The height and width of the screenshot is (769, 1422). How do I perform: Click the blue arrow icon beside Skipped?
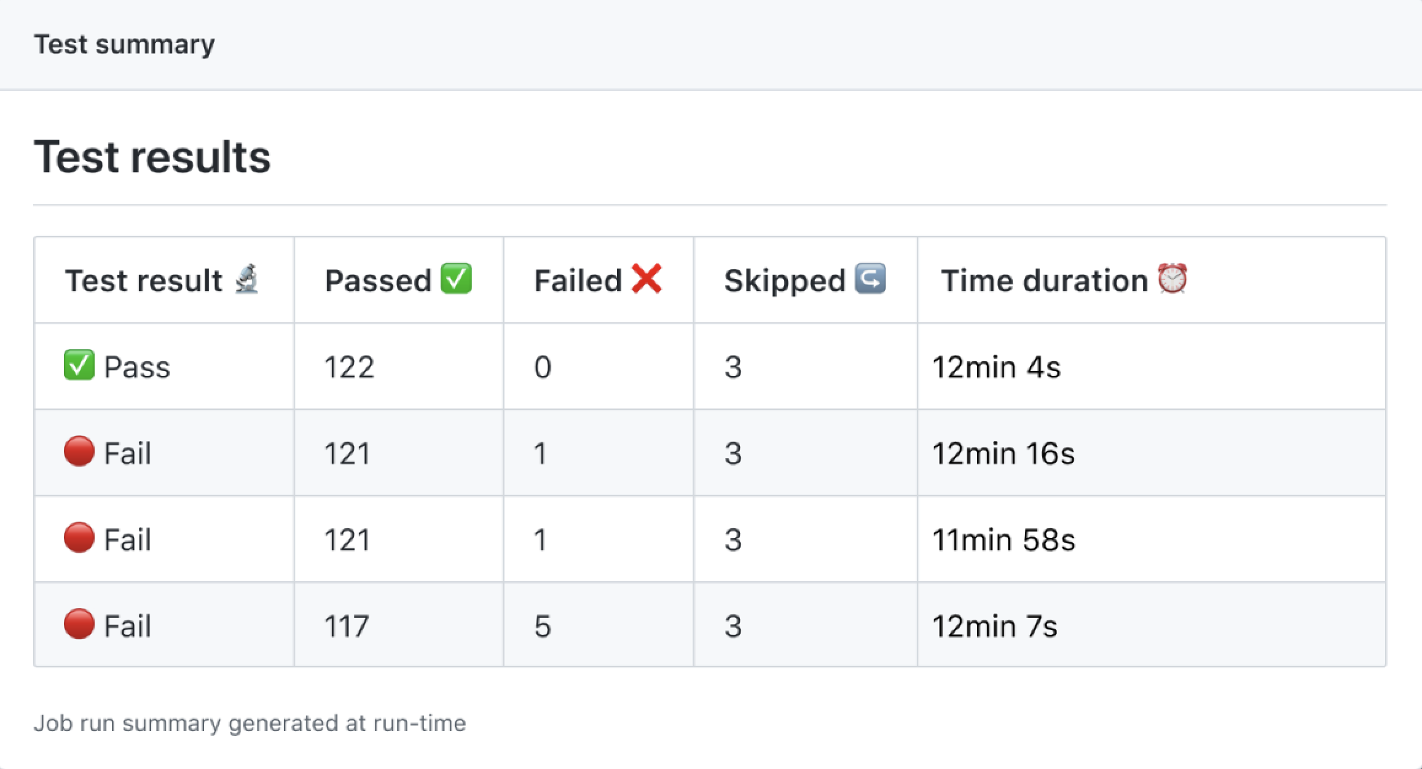(x=870, y=279)
